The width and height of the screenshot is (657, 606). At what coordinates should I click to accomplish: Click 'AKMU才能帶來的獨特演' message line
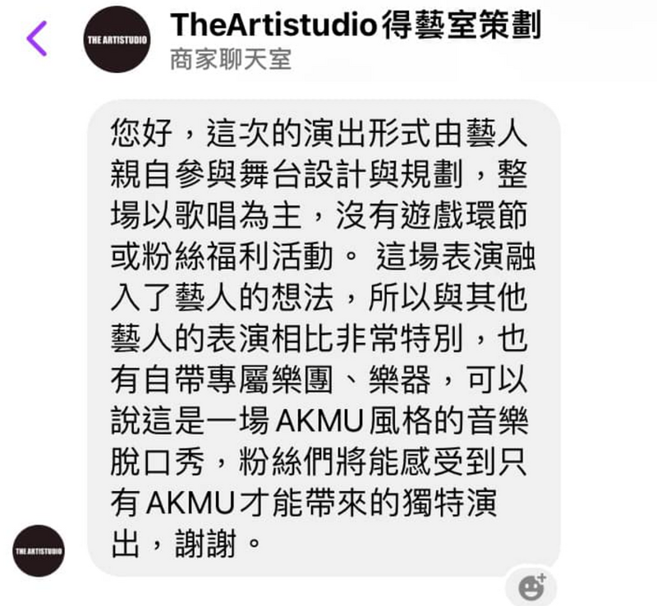(x=304, y=503)
